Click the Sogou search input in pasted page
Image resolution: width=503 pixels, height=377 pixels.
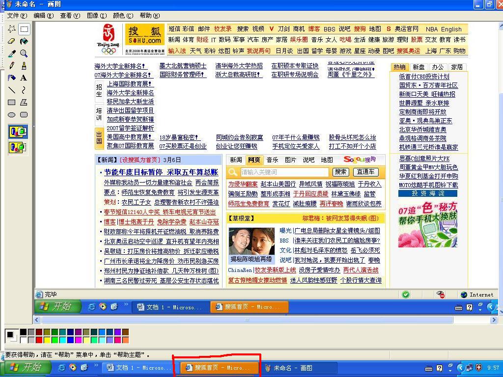[x=284, y=172]
